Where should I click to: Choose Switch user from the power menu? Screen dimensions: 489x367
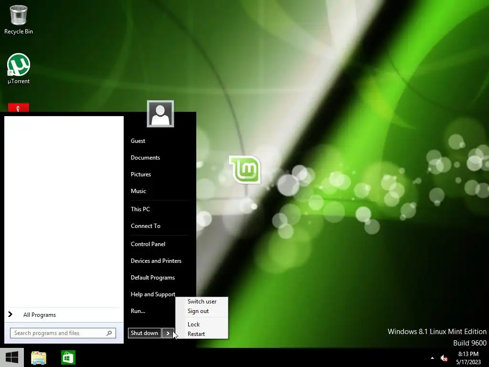point(202,302)
